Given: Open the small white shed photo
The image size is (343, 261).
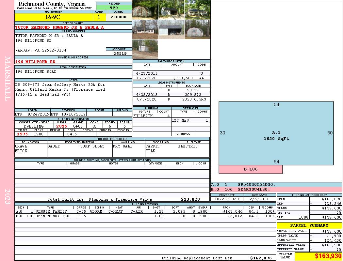Looking at the screenshot, I should pos(145,49).
